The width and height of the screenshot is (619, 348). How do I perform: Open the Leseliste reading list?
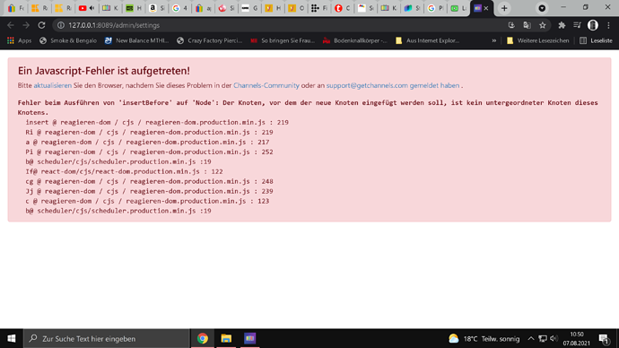pos(596,40)
